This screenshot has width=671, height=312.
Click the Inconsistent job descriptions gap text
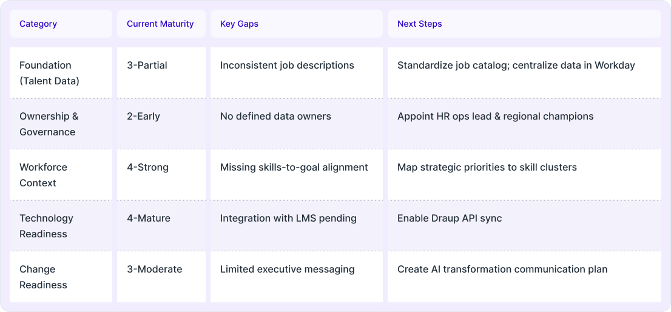287,66
